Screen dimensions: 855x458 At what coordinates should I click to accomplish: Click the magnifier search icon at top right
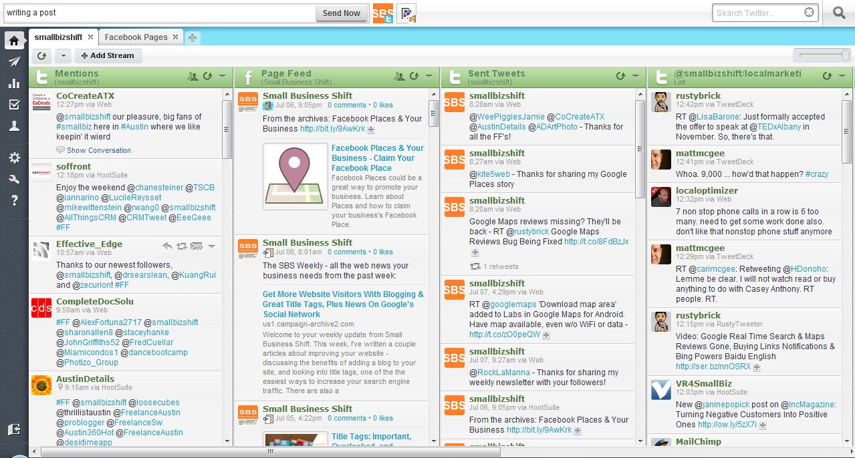pos(839,13)
